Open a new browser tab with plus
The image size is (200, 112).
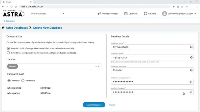click(36, 2)
